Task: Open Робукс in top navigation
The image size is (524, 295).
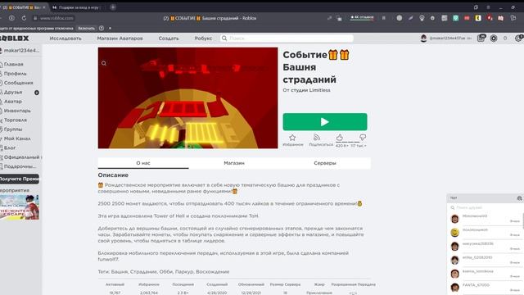Action: pos(203,39)
